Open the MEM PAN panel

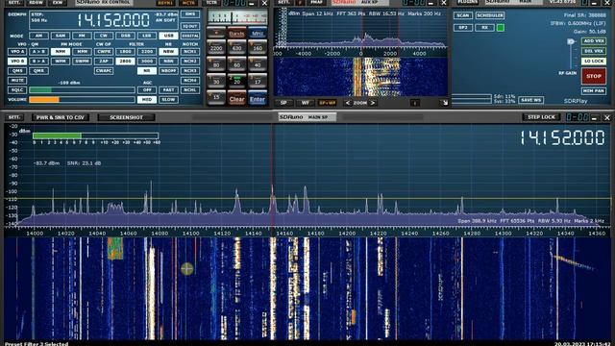click(594, 91)
